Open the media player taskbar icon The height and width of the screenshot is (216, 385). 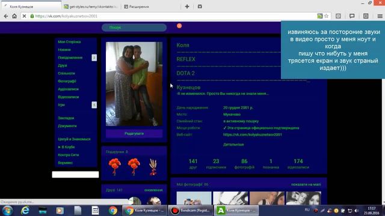click(60, 211)
